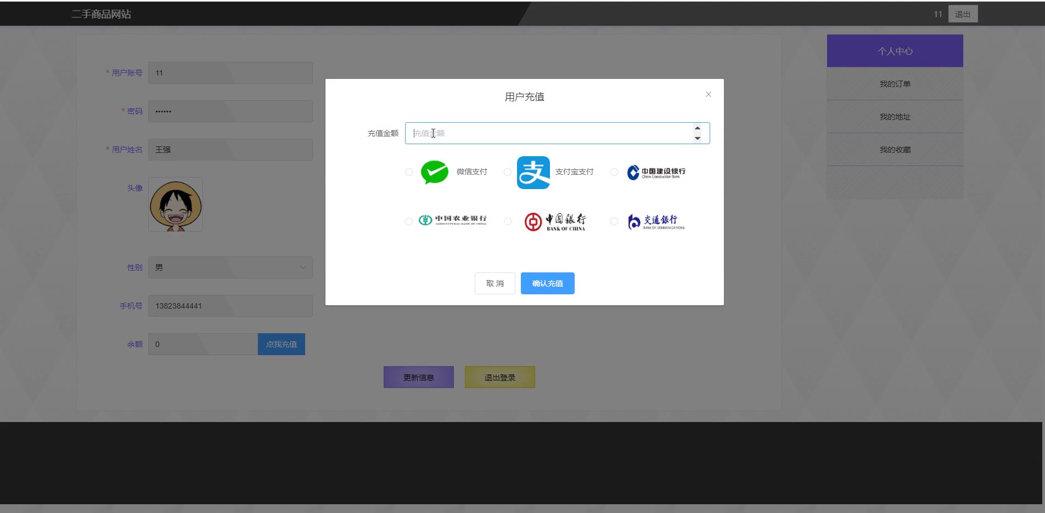Click the Bank of Communications logo
This screenshot has width=1045, height=513.
[x=656, y=221]
